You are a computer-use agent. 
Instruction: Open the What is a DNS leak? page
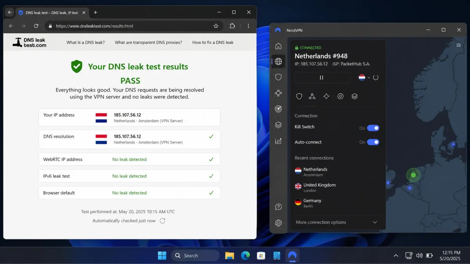85,42
